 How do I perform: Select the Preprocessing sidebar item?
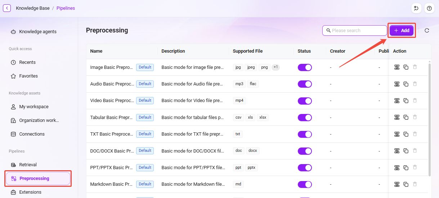click(x=38, y=179)
